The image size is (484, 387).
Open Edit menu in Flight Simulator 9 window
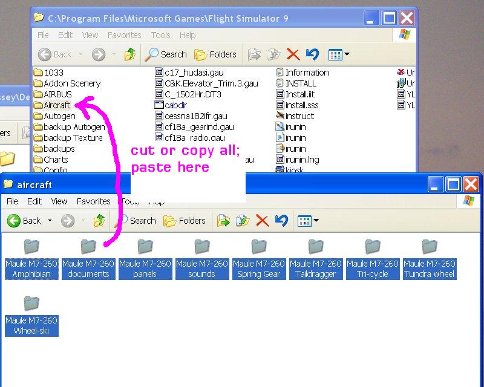(65, 35)
